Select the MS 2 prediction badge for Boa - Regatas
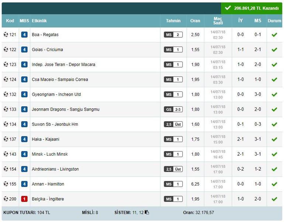Image resolution: width=284 pixels, height=222 pixels. (173, 35)
